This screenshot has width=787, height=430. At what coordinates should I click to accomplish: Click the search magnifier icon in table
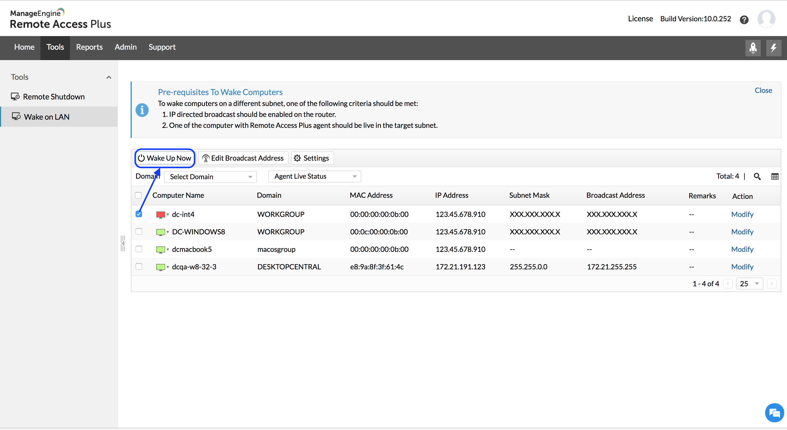[x=757, y=176]
